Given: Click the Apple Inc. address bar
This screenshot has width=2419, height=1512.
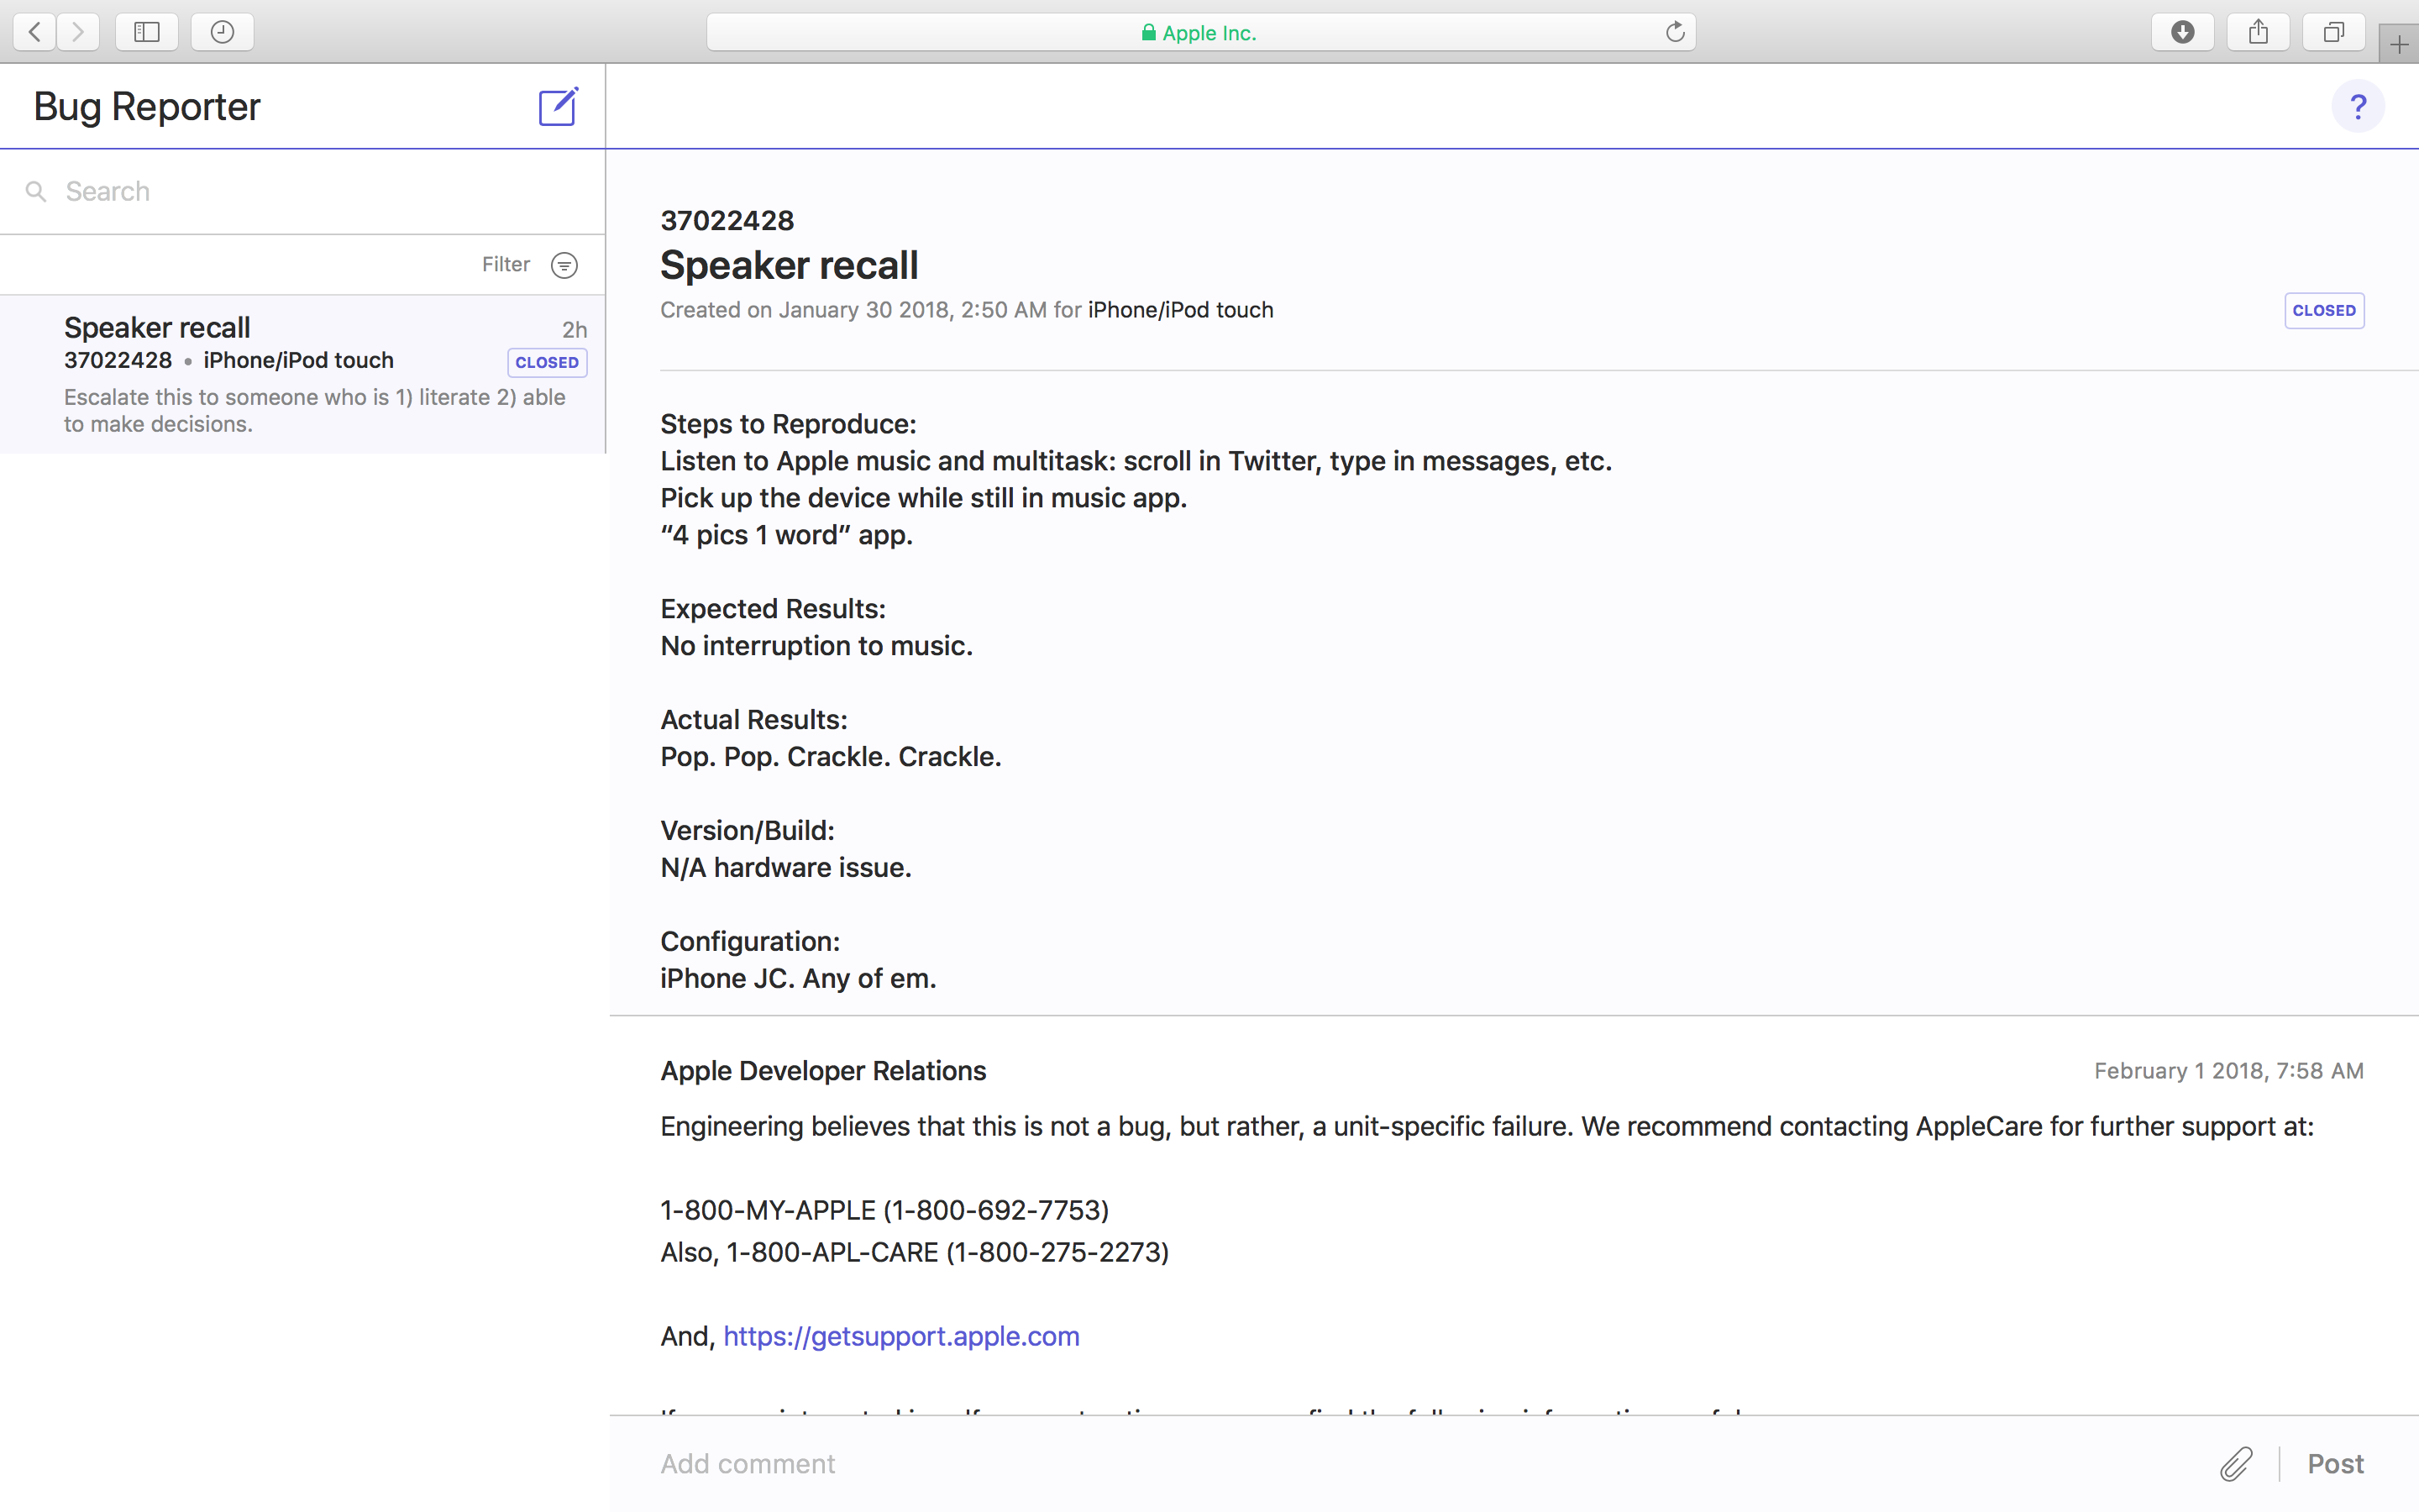Looking at the screenshot, I should pos(1200,32).
